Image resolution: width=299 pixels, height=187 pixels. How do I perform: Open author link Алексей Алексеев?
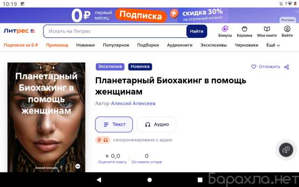[133, 103]
